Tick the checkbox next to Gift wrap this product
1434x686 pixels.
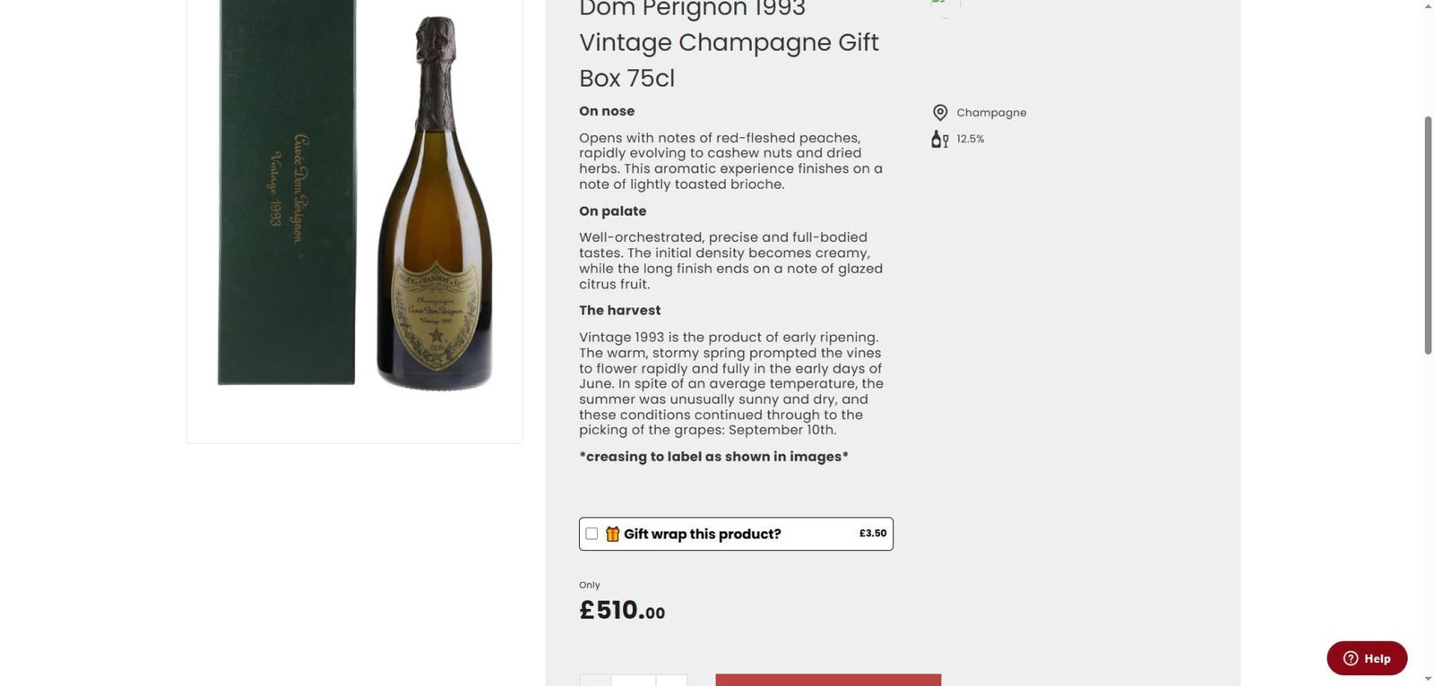[x=592, y=533]
